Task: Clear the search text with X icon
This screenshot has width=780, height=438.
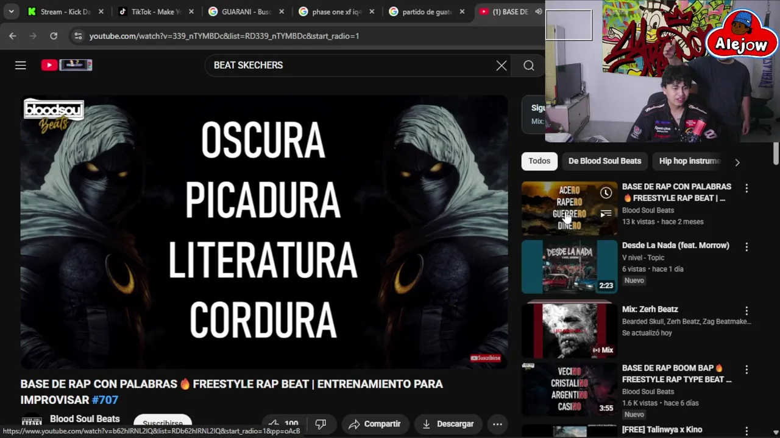Action: coord(502,65)
